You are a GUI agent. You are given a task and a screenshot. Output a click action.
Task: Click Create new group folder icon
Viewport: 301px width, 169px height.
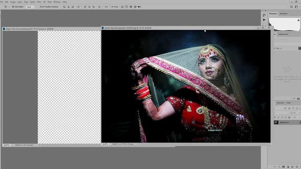(x=293, y=167)
